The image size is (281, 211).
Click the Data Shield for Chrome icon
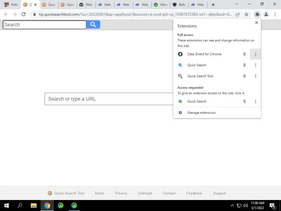pyautogui.click(x=180, y=54)
